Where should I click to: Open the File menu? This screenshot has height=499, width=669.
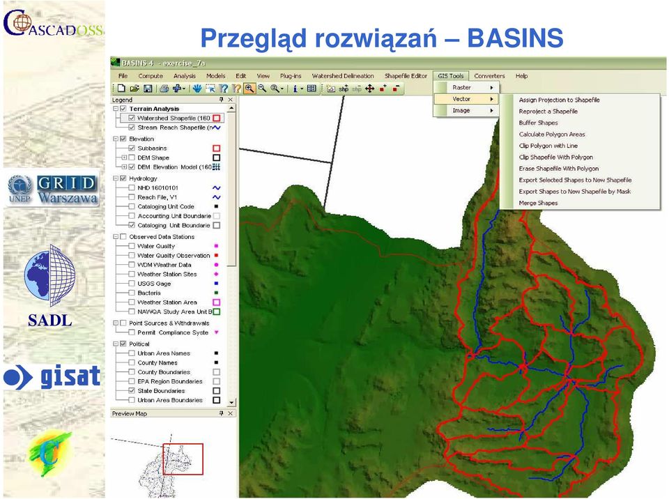pyautogui.click(x=123, y=76)
